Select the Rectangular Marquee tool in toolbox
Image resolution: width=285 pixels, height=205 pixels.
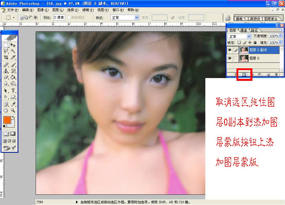[x=6, y=45]
